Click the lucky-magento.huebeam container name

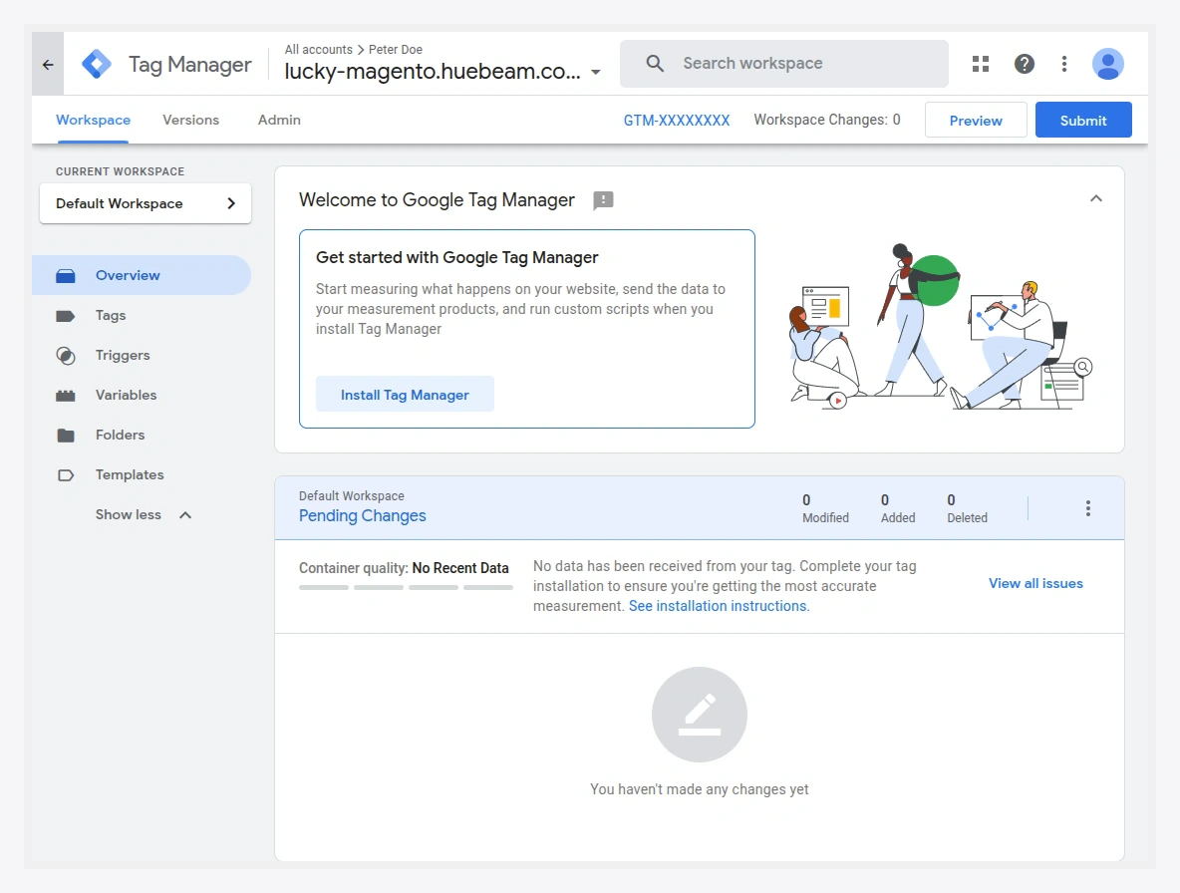coord(433,72)
